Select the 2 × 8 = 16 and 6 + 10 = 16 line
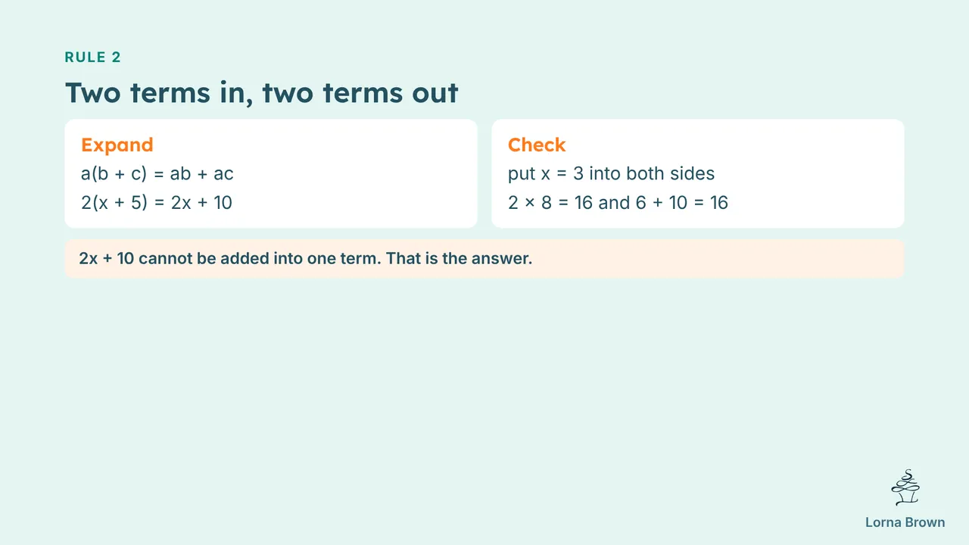 618,203
